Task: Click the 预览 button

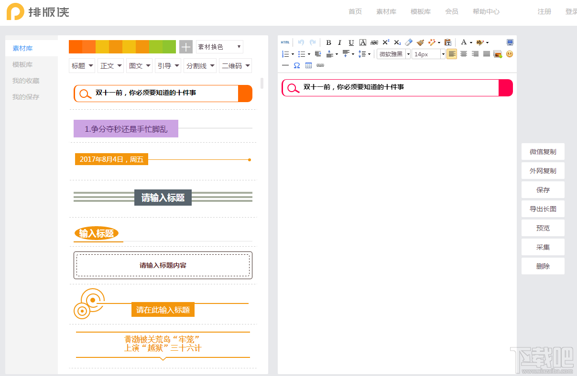Action: click(543, 228)
